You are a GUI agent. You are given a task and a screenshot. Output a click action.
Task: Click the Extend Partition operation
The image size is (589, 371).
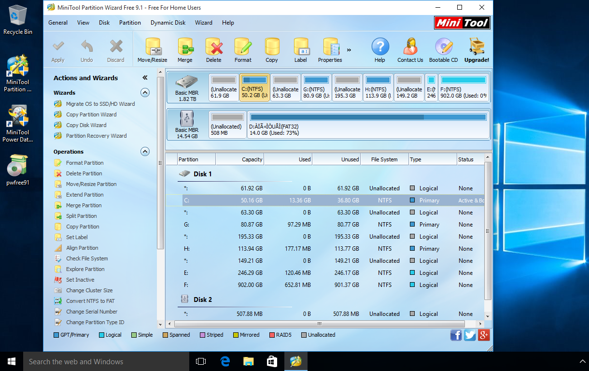pyautogui.click(x=84, y=195)
